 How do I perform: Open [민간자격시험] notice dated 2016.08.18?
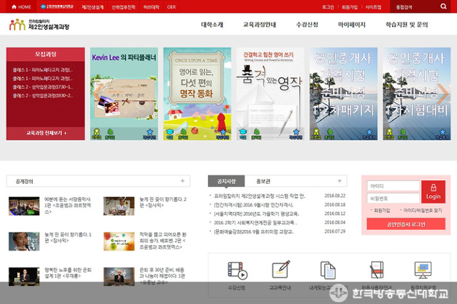pyautogui.click(x=253, y=205)
